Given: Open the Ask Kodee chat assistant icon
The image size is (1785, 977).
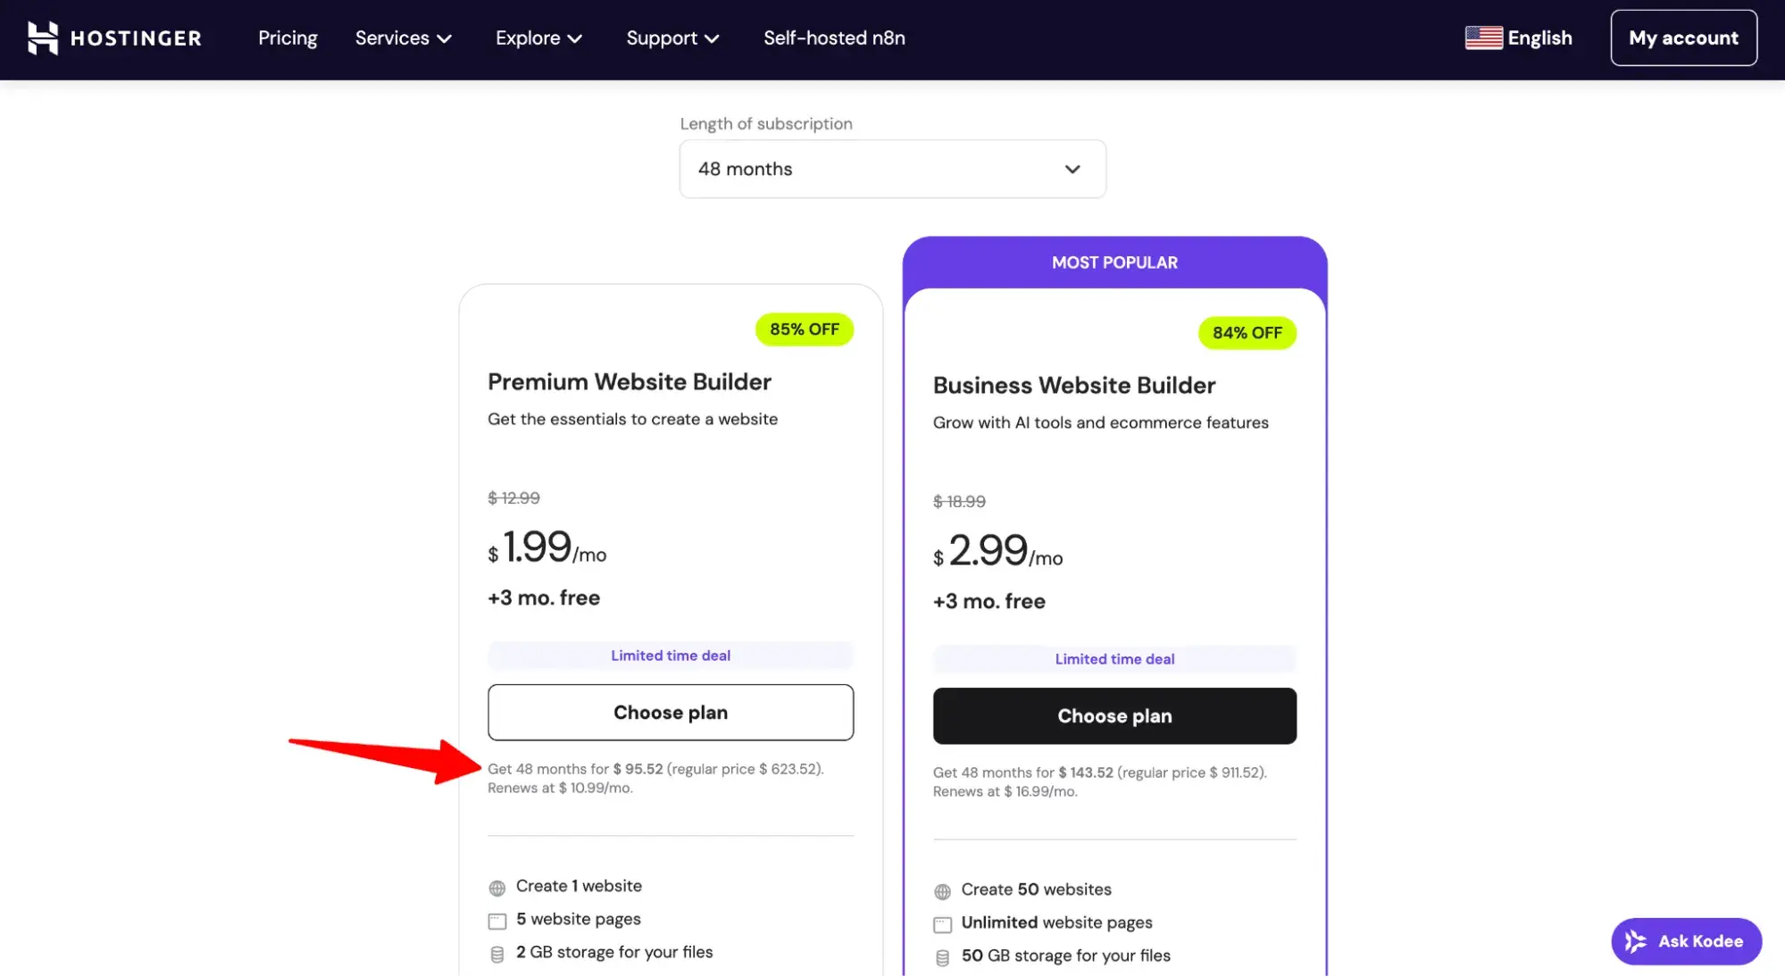Looking at the screenshot, I should pyautogui.click(x=1635, y=941).
